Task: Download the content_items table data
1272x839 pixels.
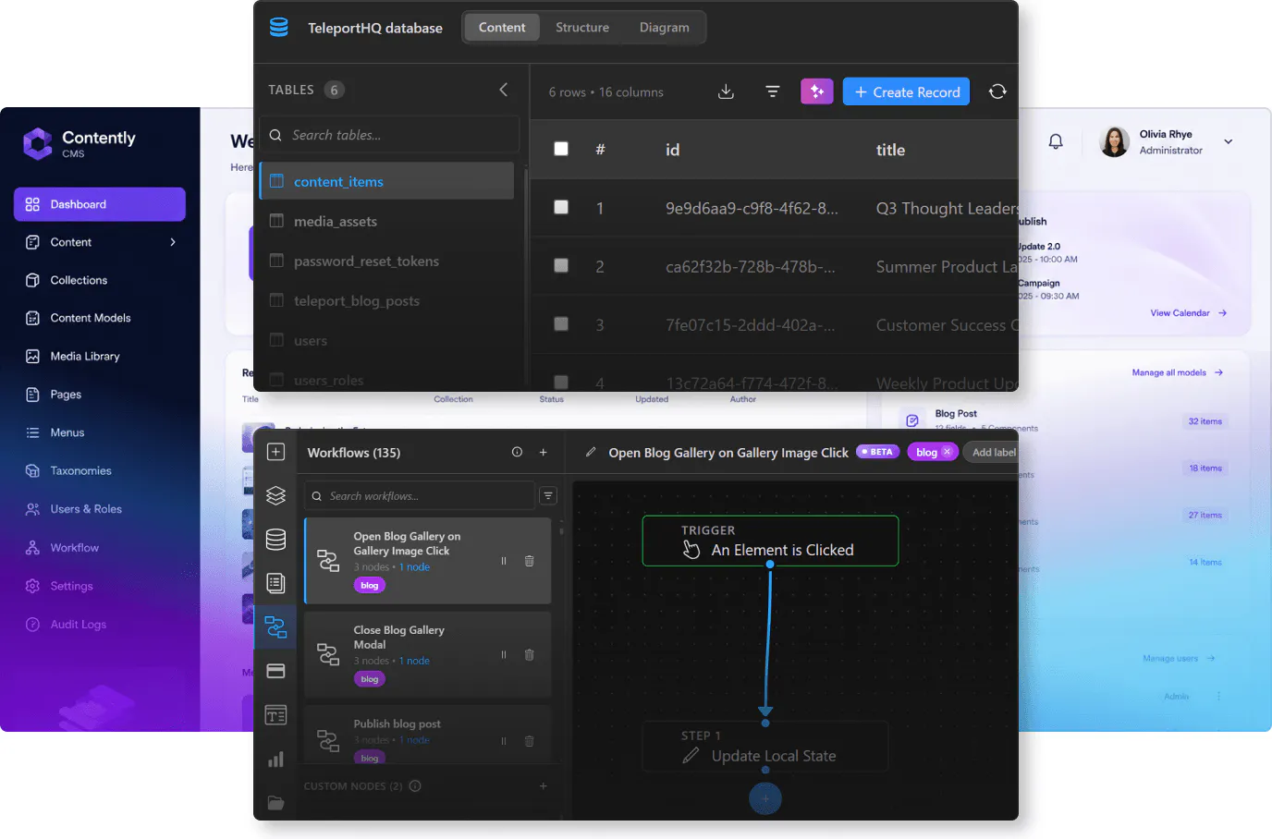Action: 727,91
